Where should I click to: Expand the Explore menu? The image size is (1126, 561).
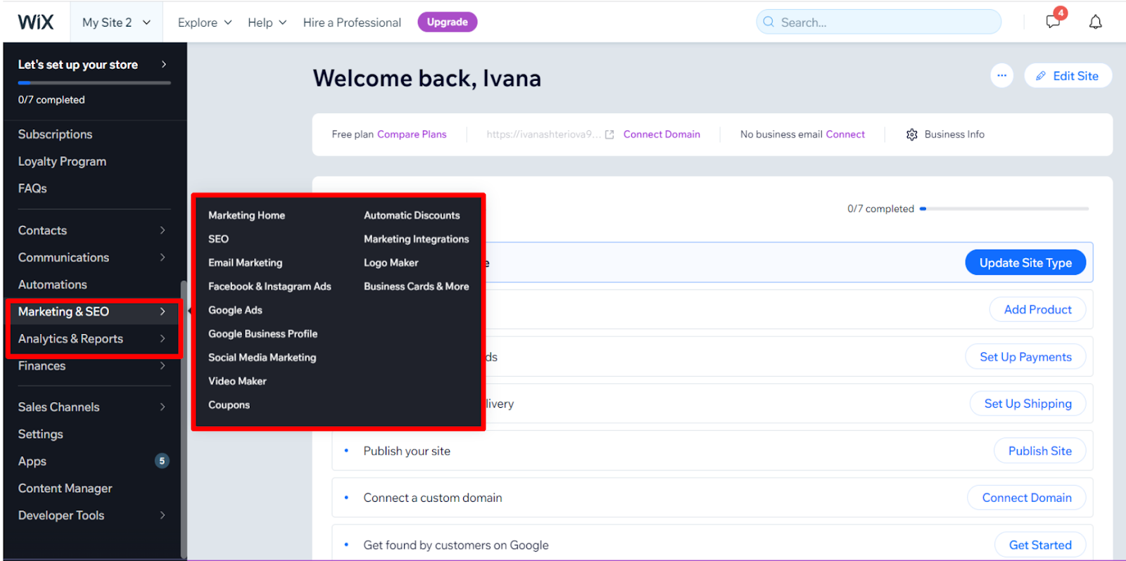205,22
